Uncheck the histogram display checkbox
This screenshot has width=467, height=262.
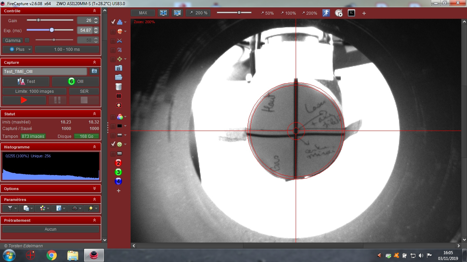(113, 22)
